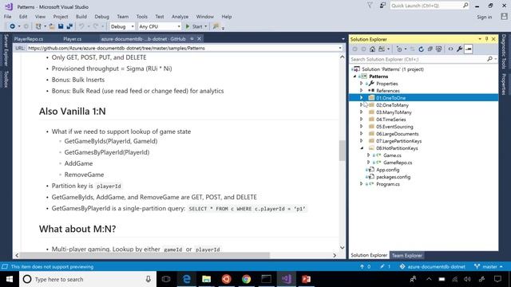Pin the azure-documentdb GitHub tab
Viewport: 511px width, 287px height.
[192, 39]
